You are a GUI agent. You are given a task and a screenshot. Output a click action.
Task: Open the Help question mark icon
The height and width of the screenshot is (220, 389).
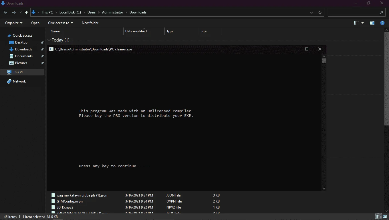coord(382,23)
